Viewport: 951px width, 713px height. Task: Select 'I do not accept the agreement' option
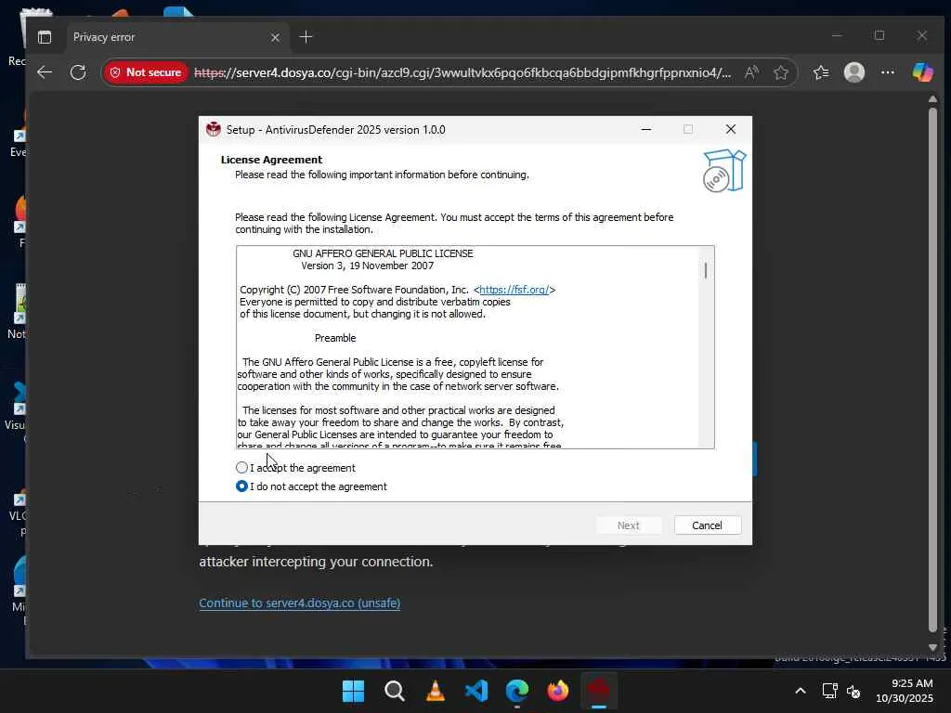coord(241,486)
